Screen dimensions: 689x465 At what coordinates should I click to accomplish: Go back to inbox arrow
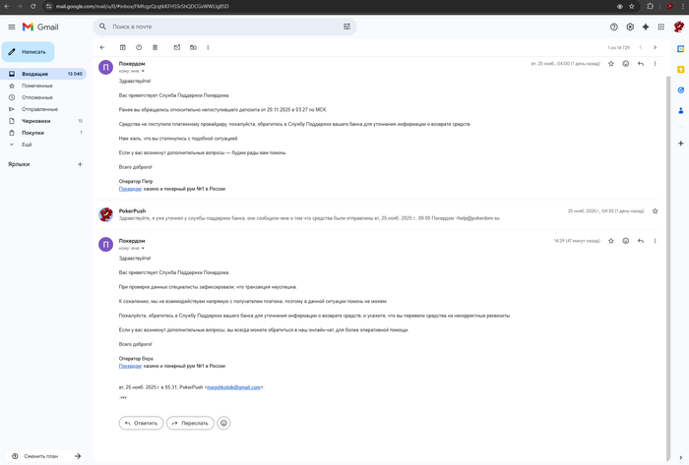[102, 47]
